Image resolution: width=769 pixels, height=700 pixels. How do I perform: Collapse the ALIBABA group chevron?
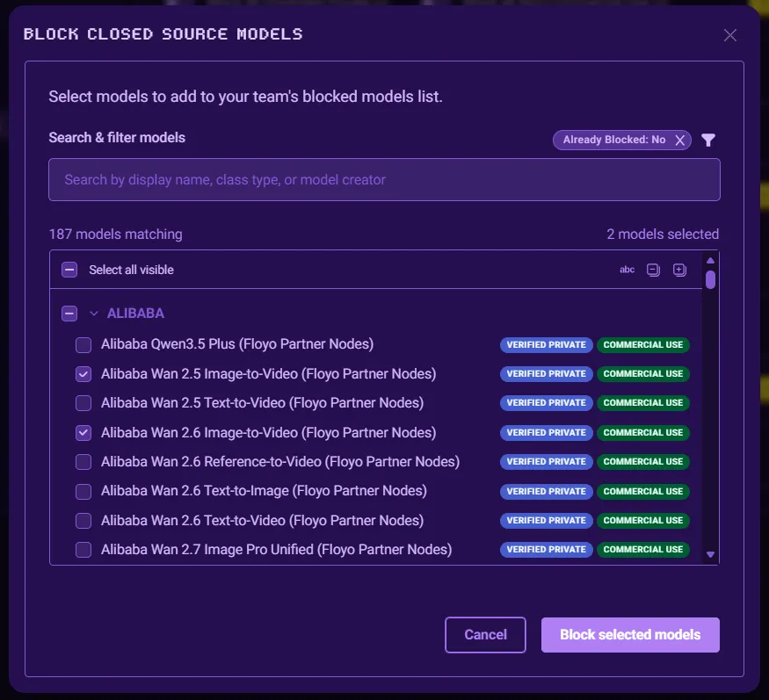coord(94,314)
